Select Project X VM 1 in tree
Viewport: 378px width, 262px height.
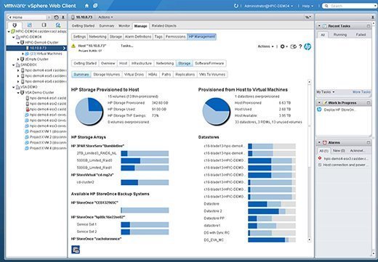pos(45,131)
